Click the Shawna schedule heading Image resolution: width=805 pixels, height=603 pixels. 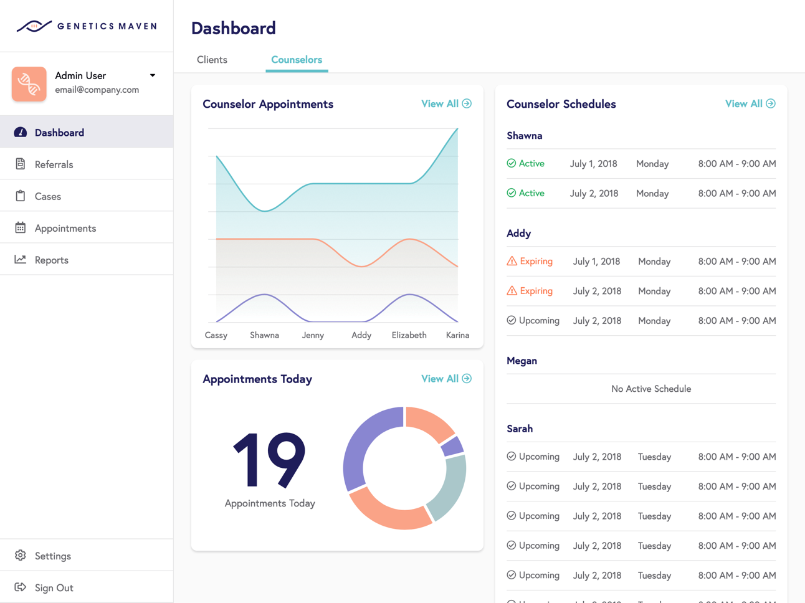coord(525,136)
